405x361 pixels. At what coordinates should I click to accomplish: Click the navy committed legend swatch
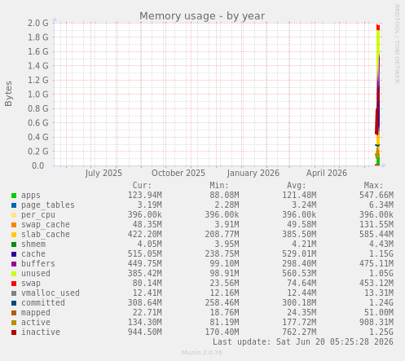(x=14, y=303)
